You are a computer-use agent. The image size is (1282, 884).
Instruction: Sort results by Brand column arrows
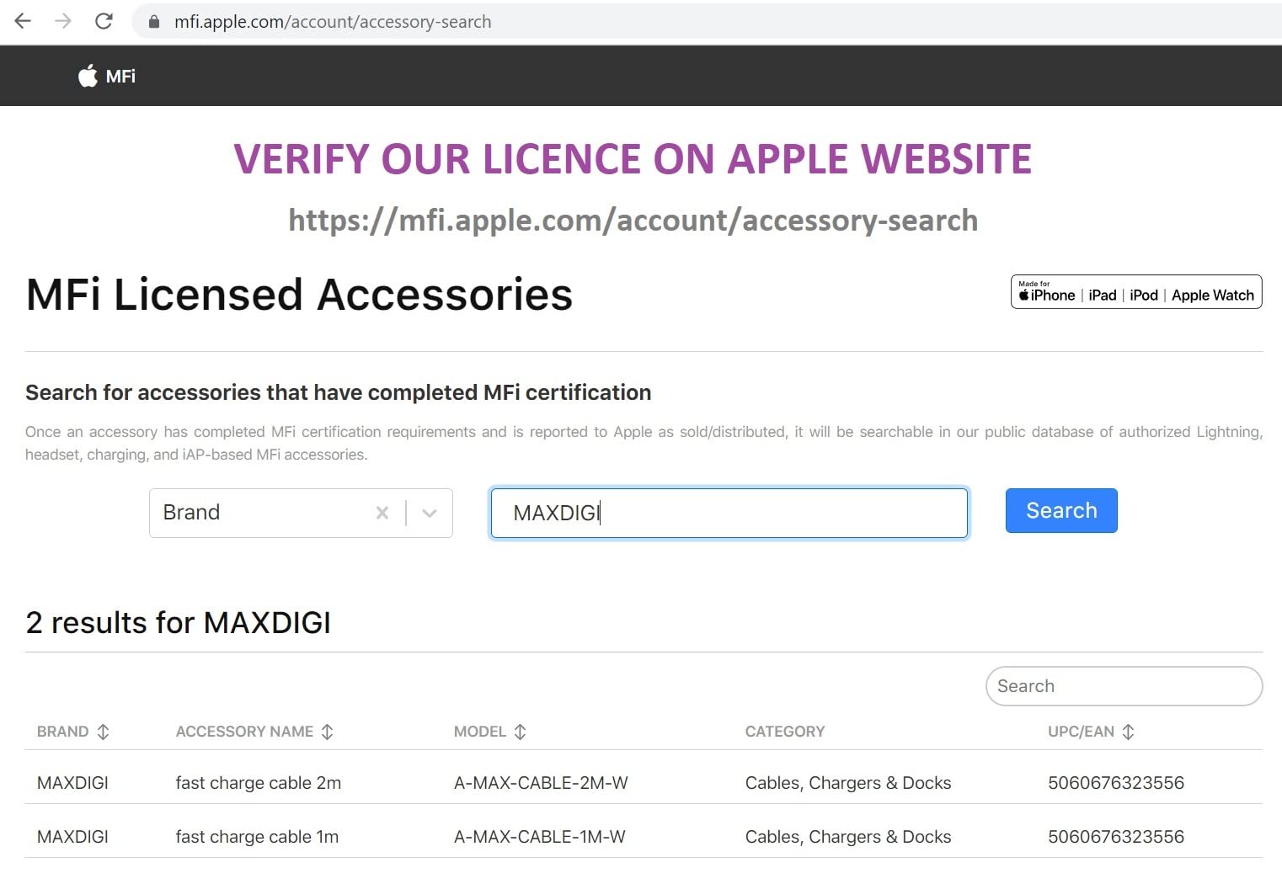104,732
